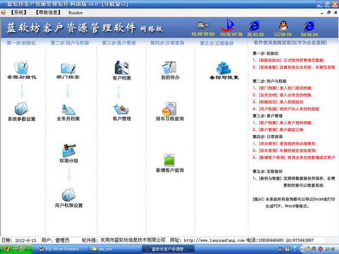
Task: Click the QQ咨询 penguin icon
Action: coord(283,28)
